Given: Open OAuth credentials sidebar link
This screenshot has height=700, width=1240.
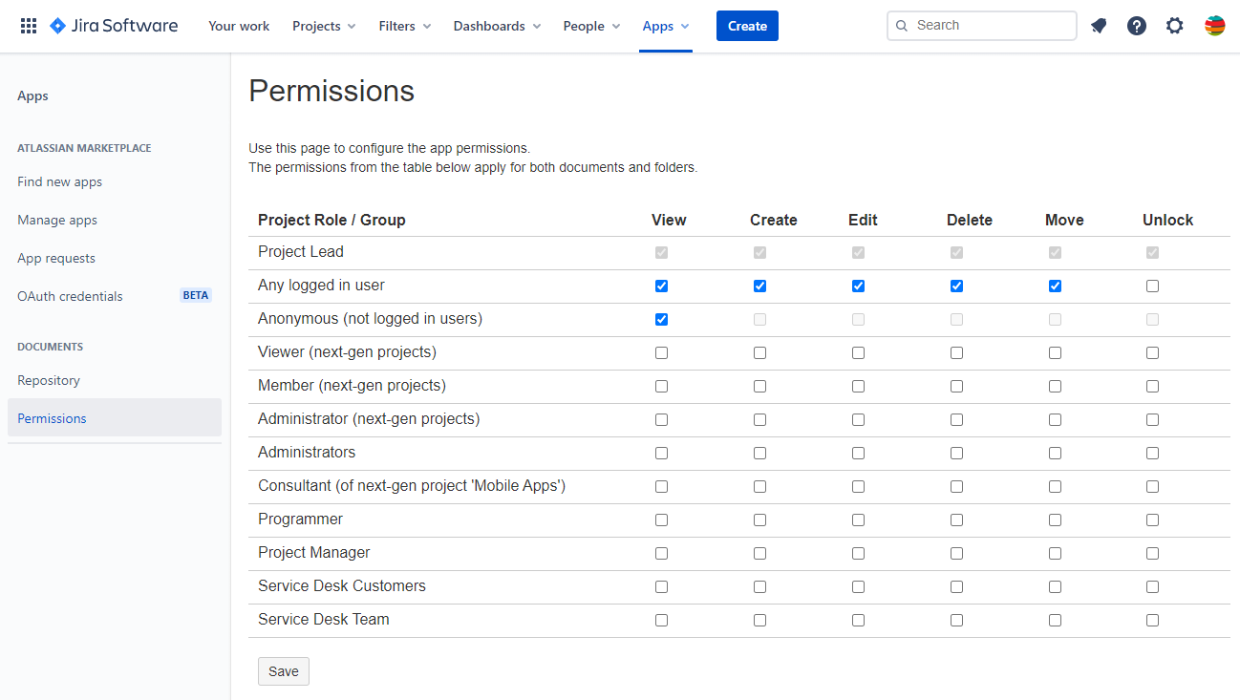Looking at the screenshot, I should [x=70, y=296].
